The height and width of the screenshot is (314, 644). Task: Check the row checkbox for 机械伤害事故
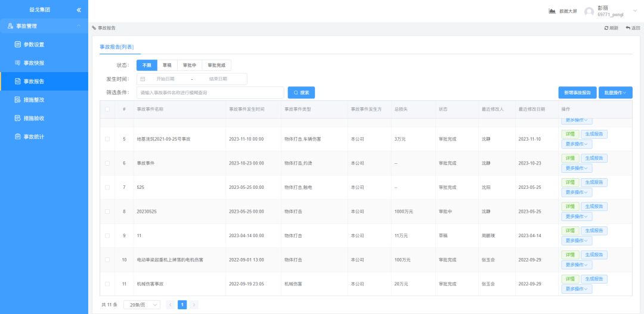click(x=107, y=284)
